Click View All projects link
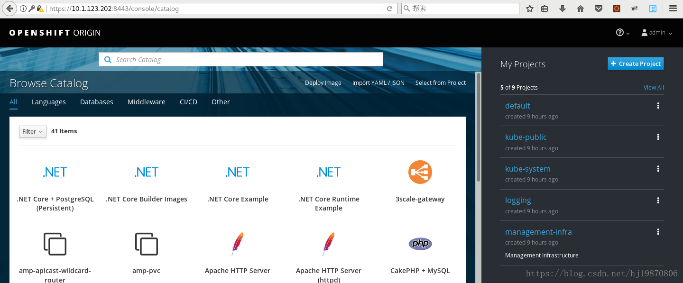This screenshot has height=283, width=683. (x=654, y=88)
